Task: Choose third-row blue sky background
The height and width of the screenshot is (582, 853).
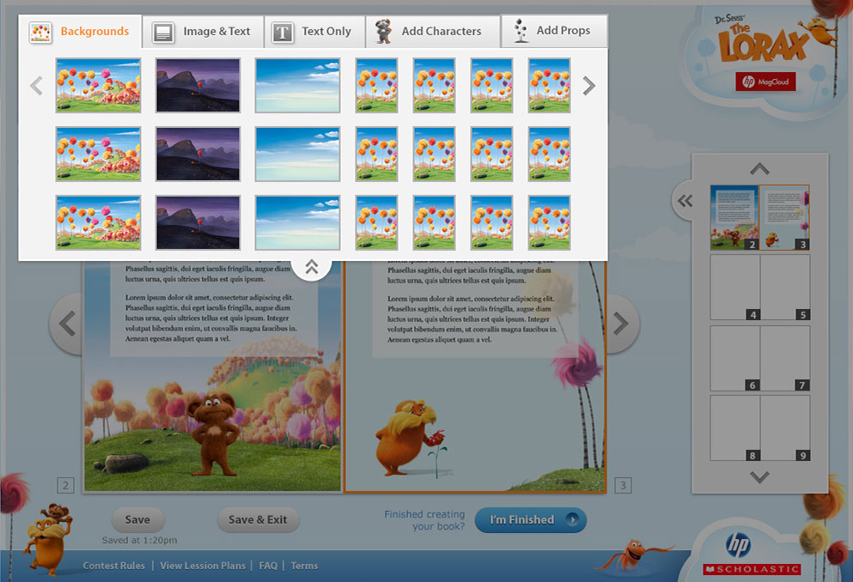Action: [x=297, y=223]
